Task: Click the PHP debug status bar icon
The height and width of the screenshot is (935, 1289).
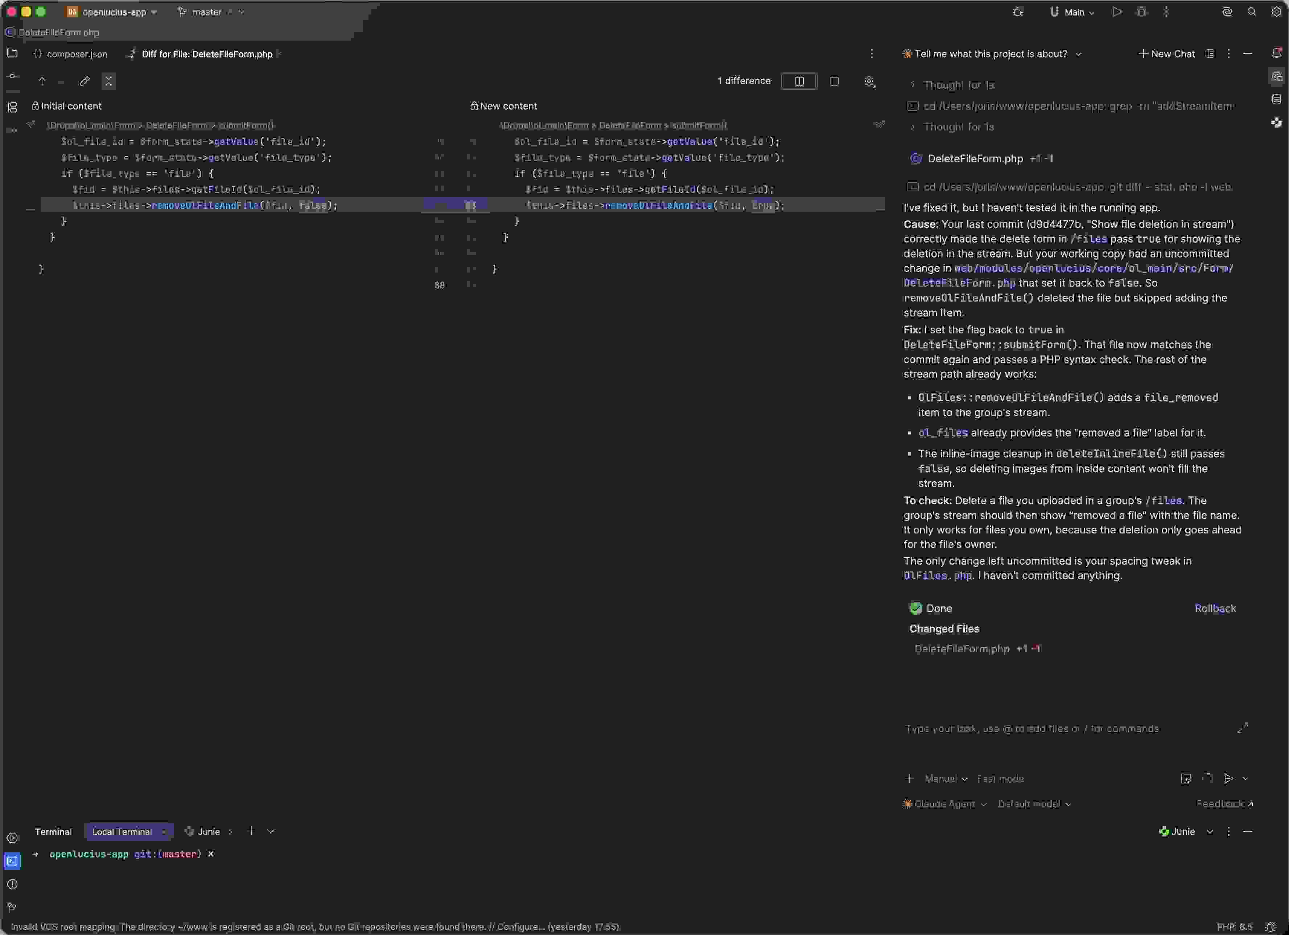Action: pyautogui.click(x=1271, y=926)
